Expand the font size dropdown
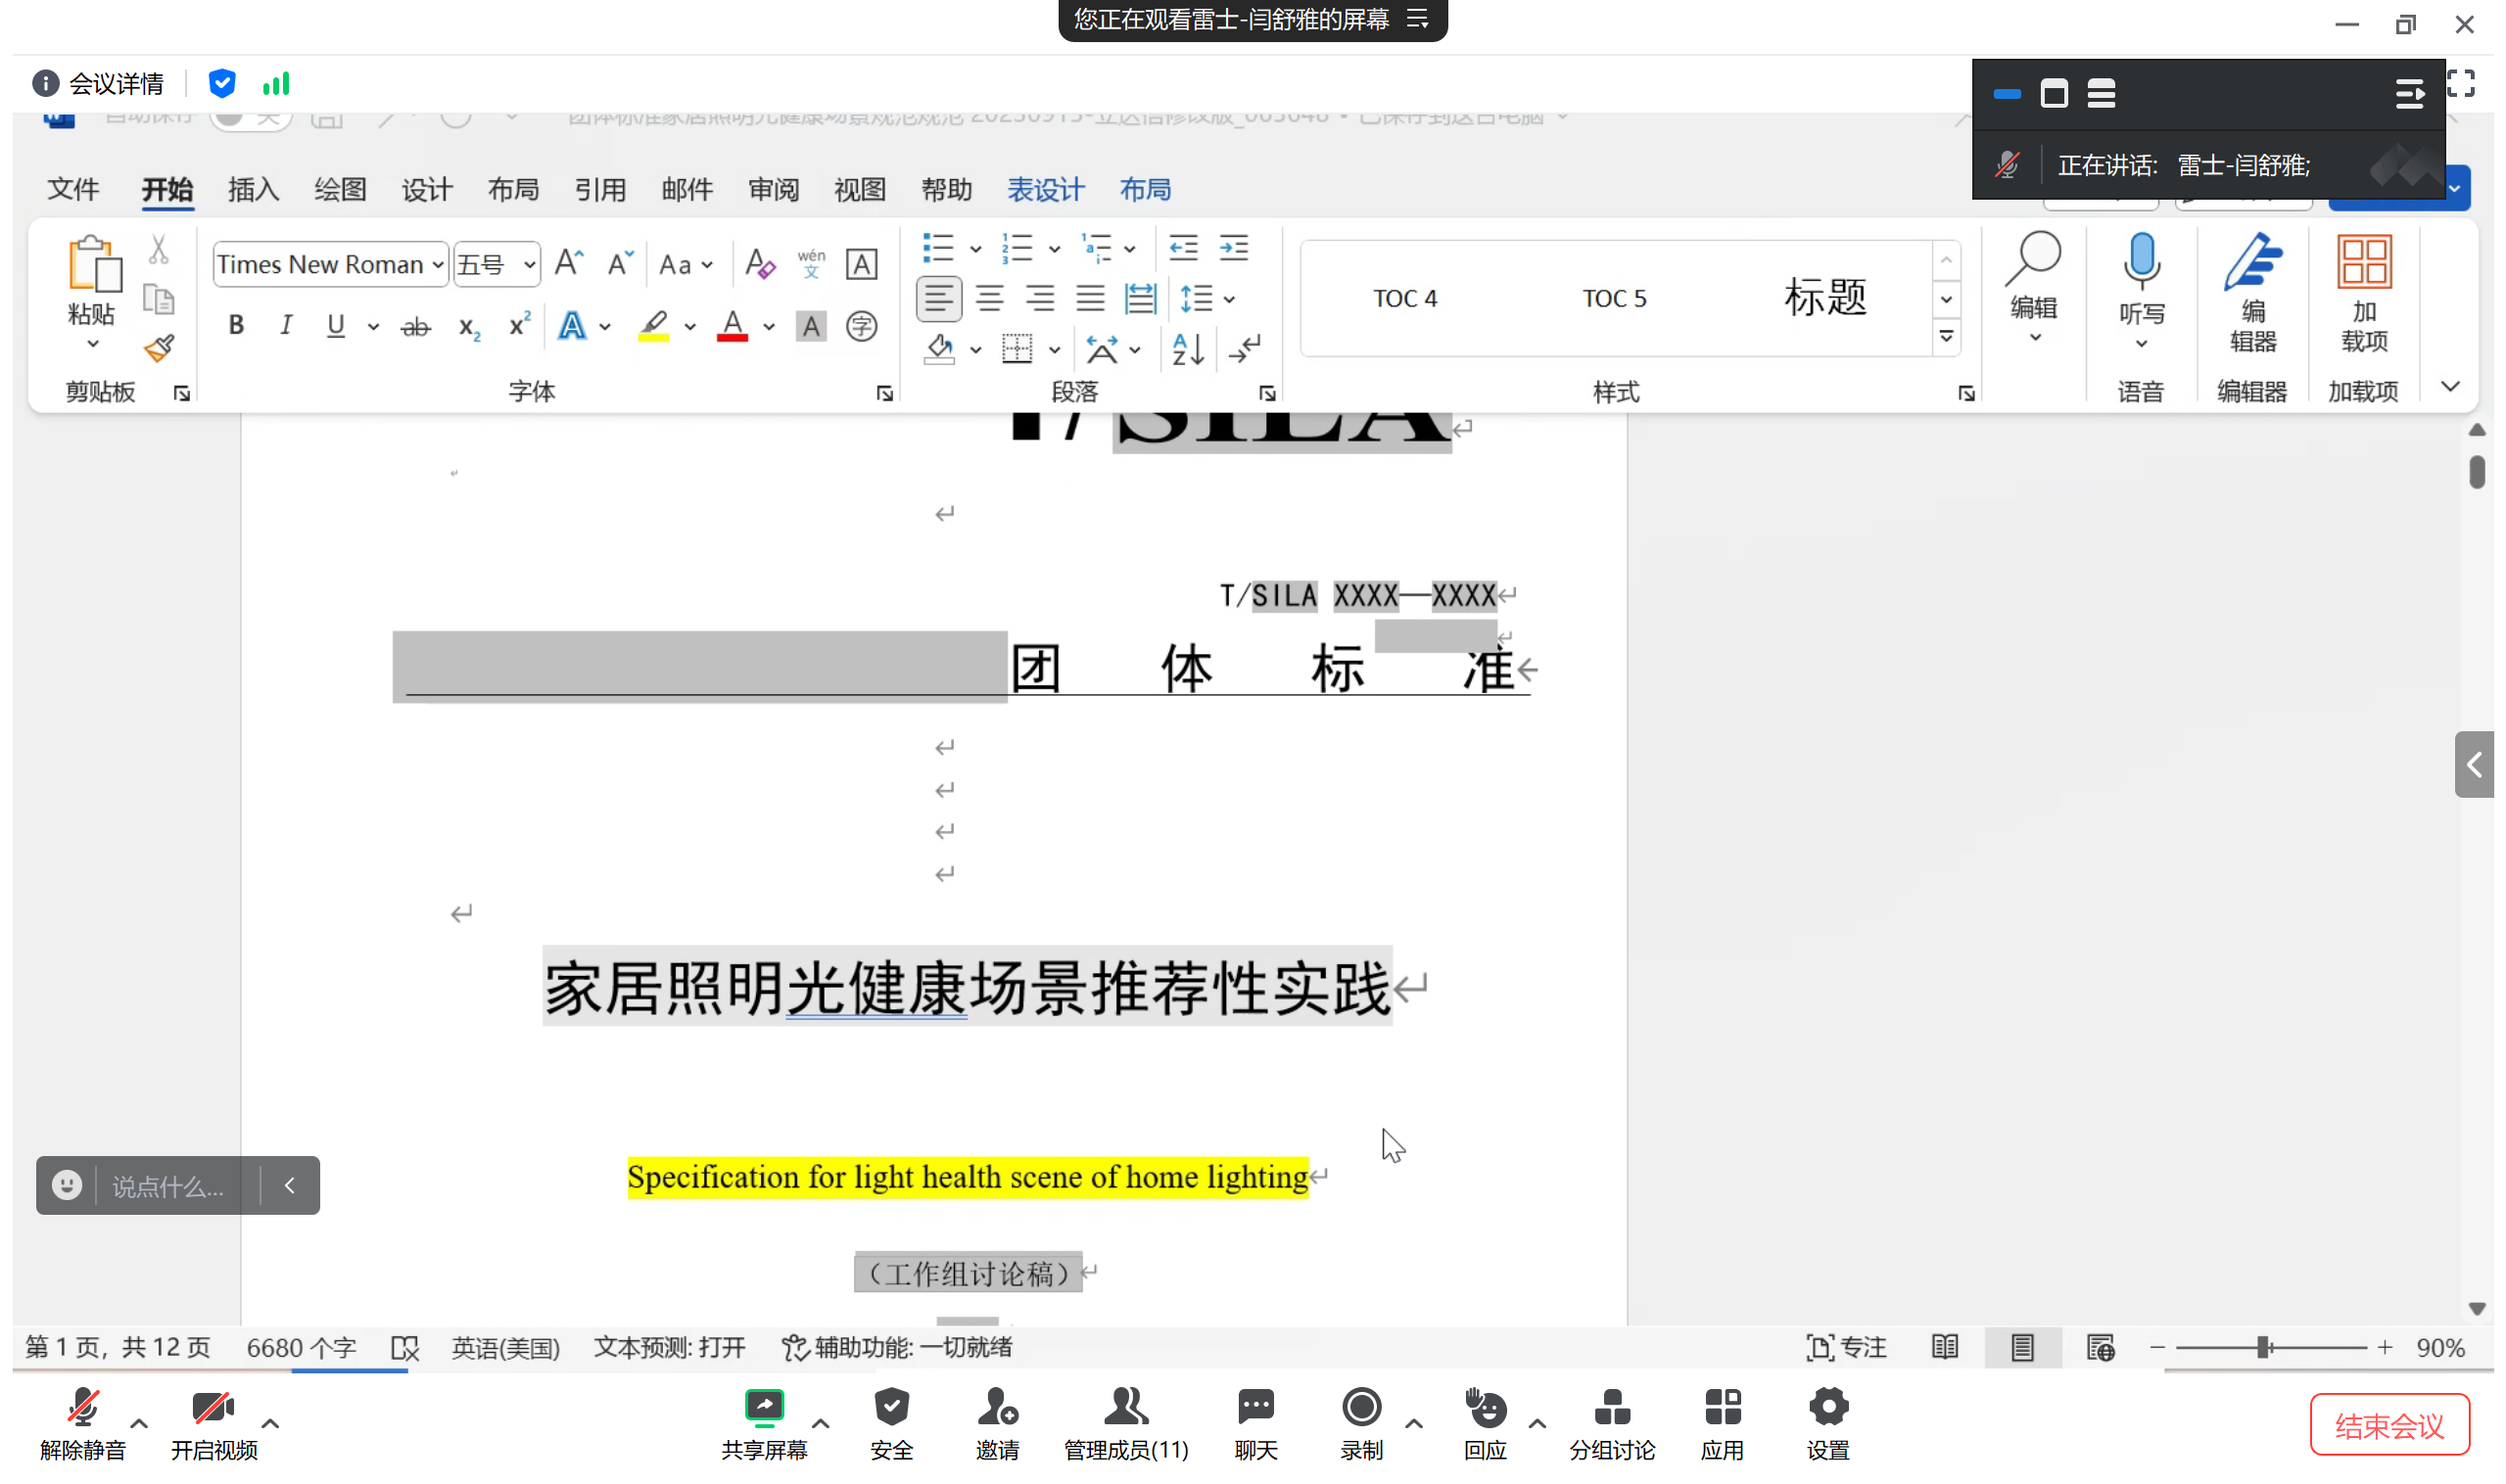Screen dimensions: 2506x1484 (529, 265)
